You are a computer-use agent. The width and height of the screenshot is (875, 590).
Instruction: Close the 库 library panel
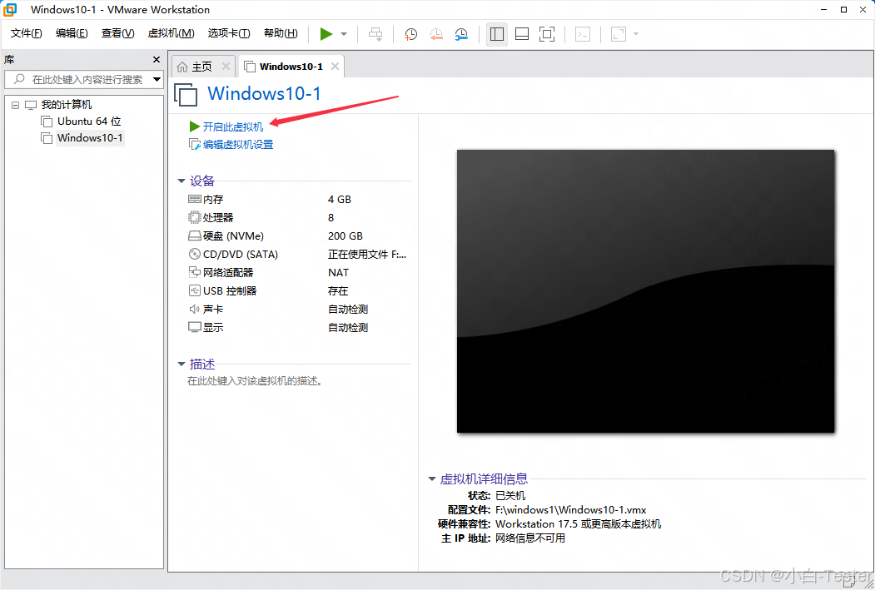coord(157,60)
